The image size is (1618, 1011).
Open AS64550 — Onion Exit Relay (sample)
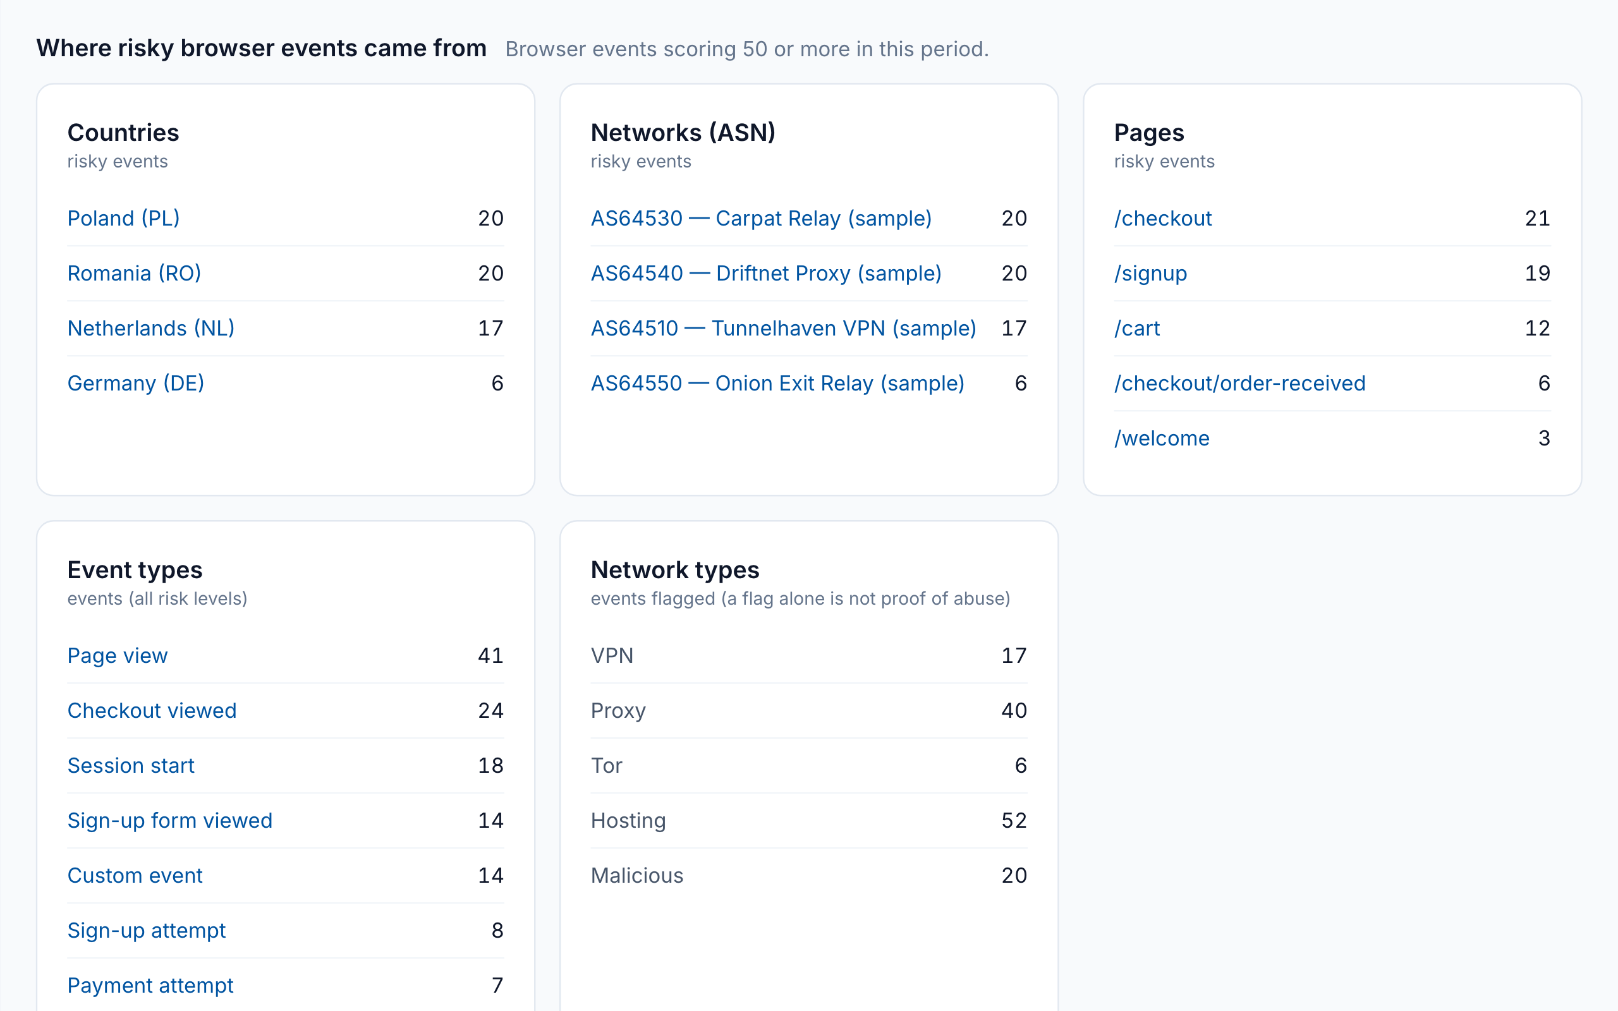coord(777,382)
